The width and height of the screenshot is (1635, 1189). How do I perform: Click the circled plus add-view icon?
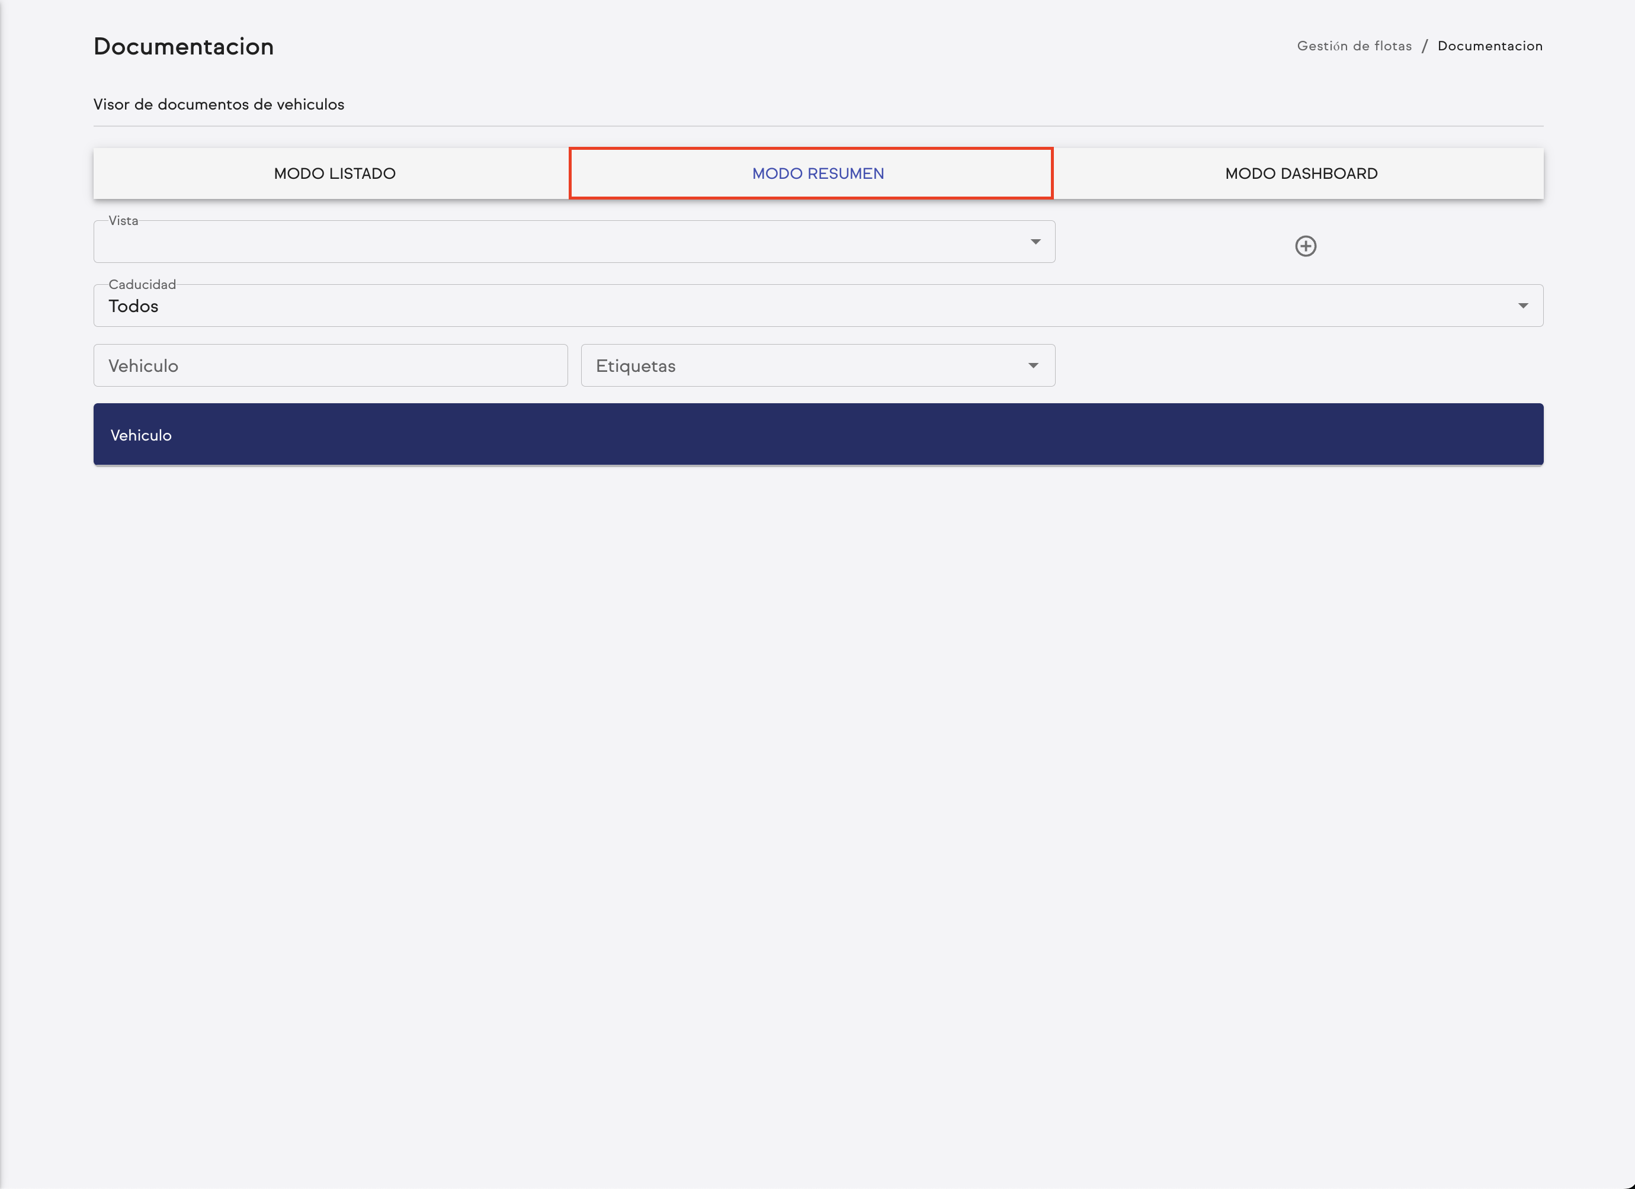click(x=1306, y=246)
